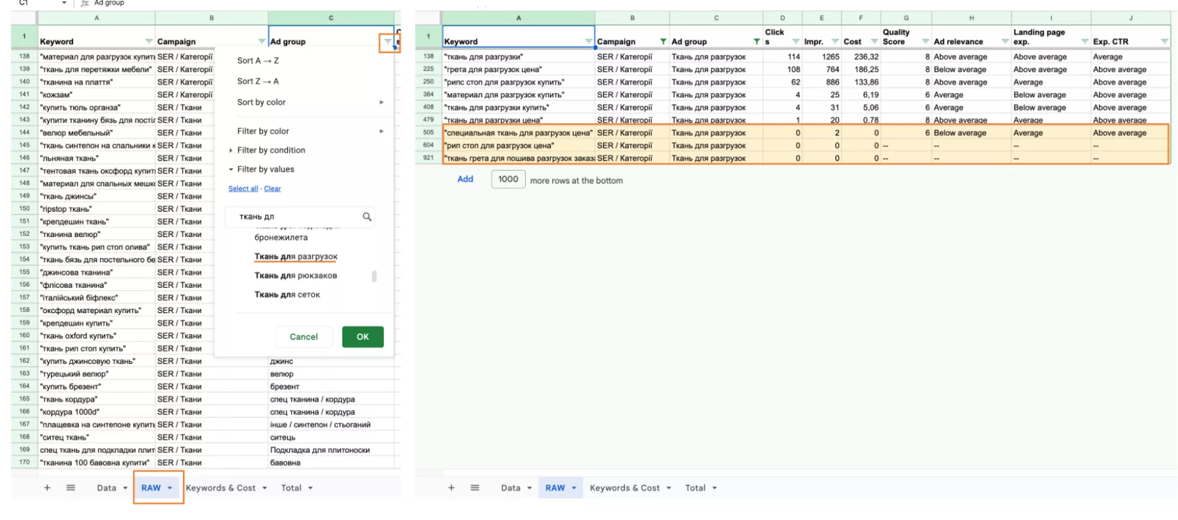Click Select all link
1178x520 pixels.
point(243,189)
